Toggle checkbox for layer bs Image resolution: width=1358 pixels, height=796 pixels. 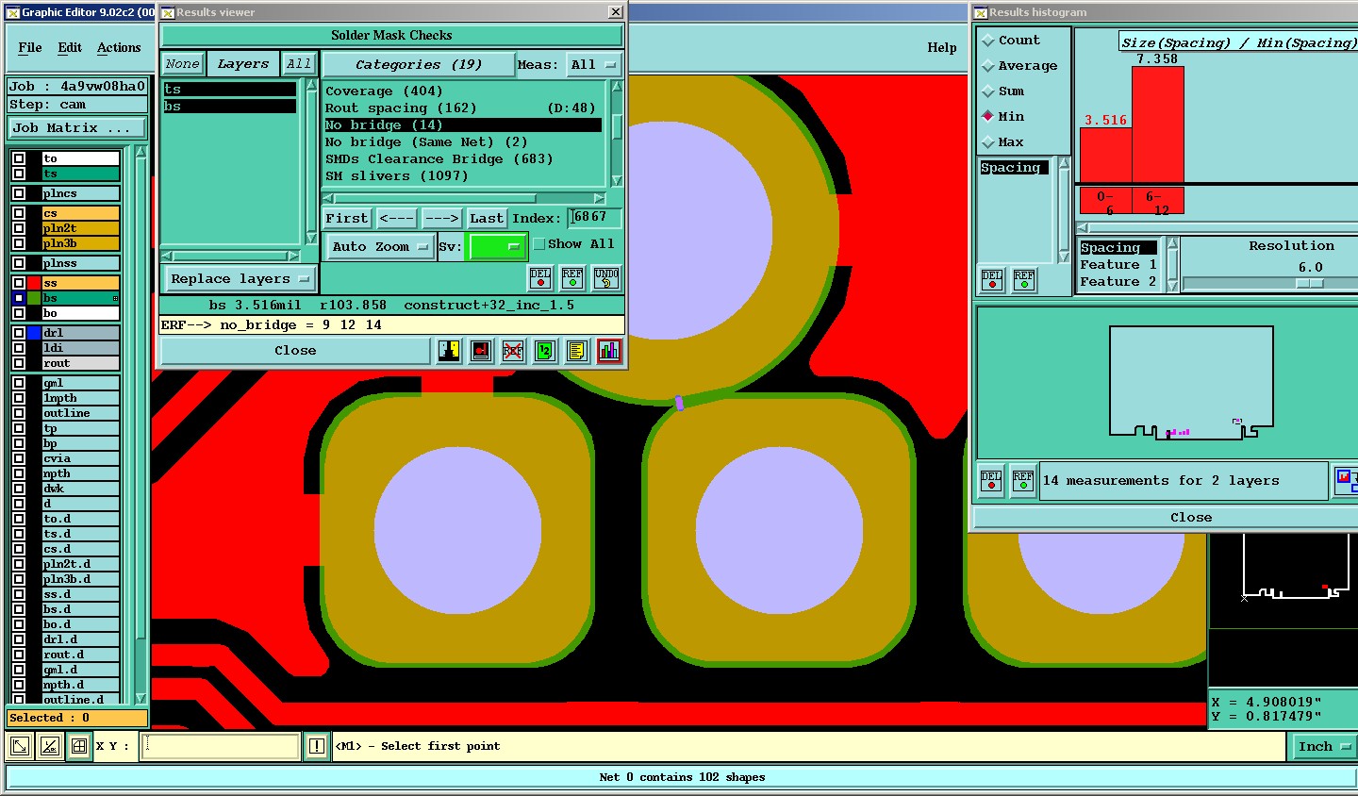19,298
